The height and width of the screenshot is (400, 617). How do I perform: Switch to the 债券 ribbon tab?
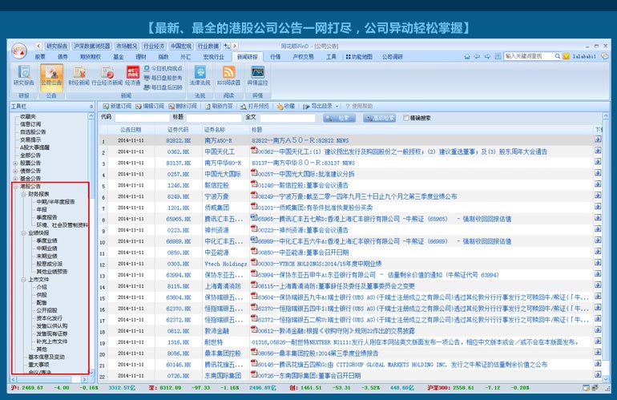[63, 57]
